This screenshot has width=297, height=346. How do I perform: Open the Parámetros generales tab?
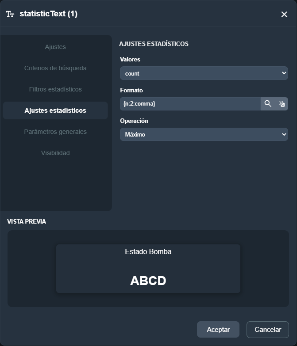[x=55, y=132]
